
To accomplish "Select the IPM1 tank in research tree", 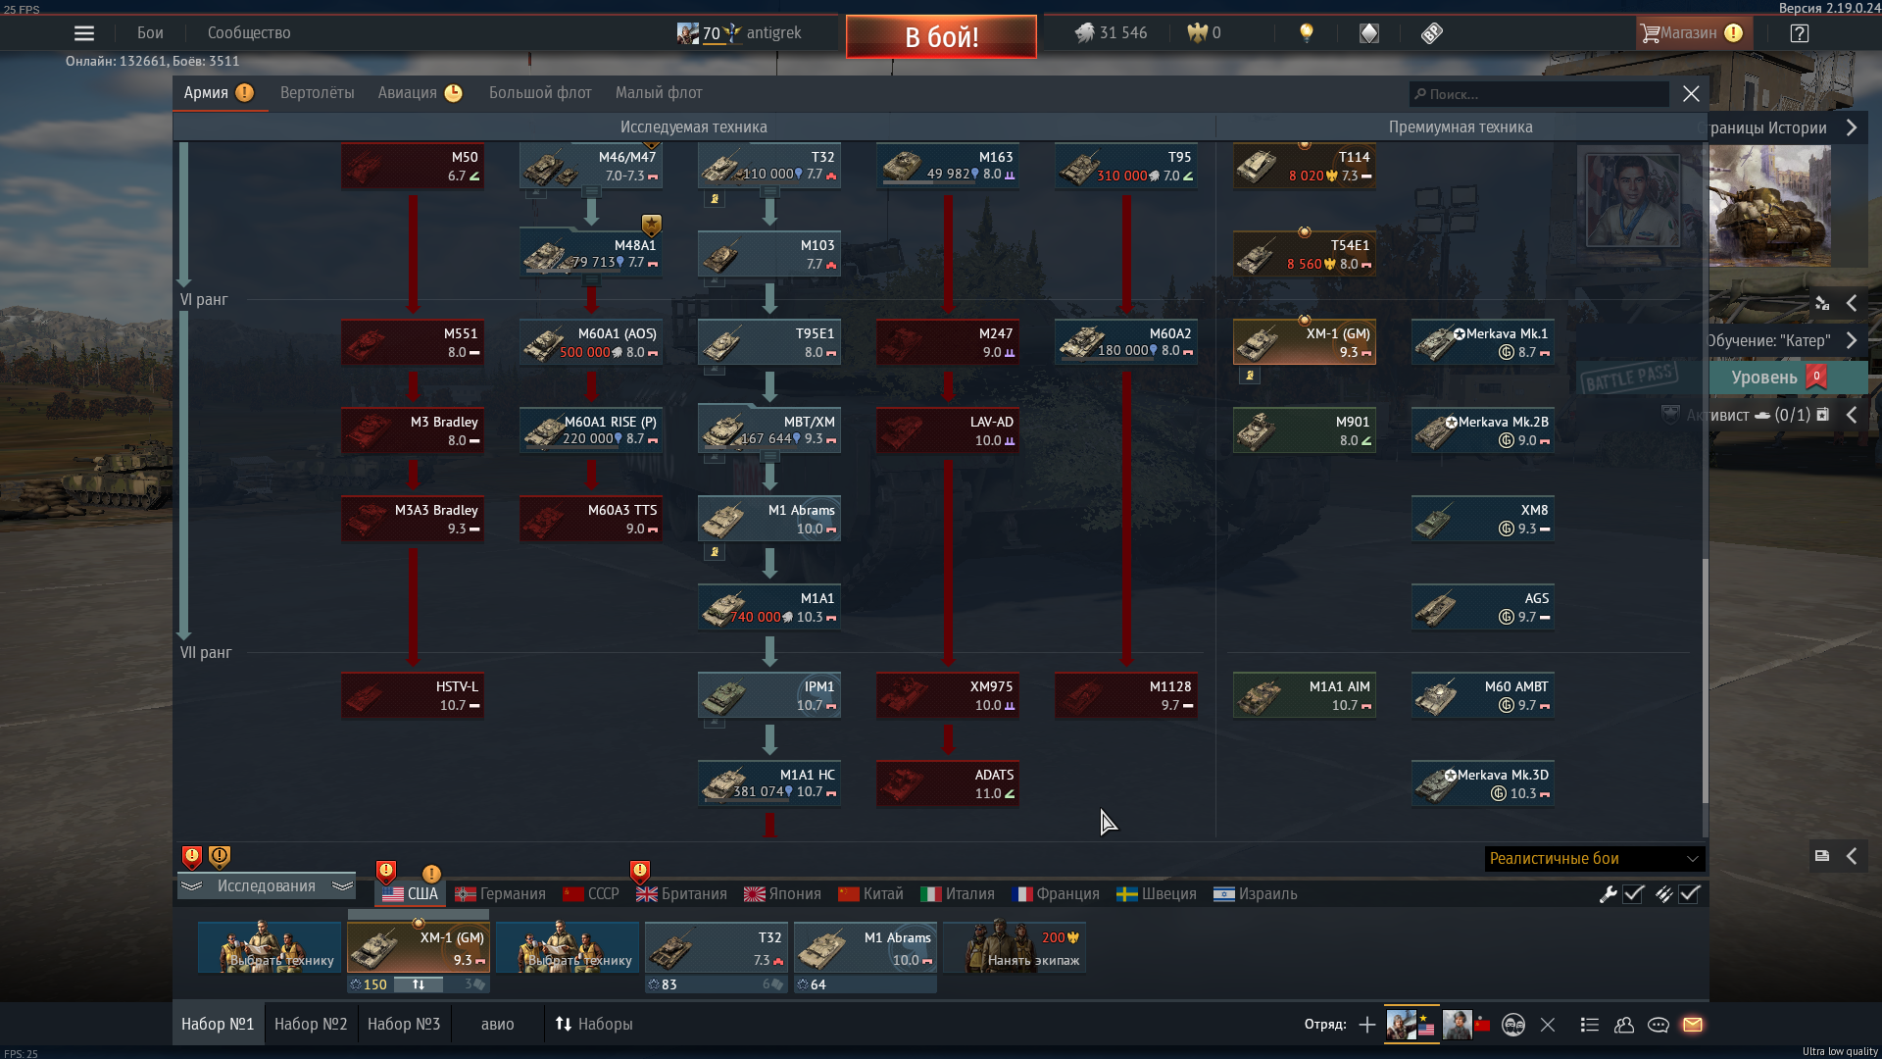I will [x=769, y=696].
